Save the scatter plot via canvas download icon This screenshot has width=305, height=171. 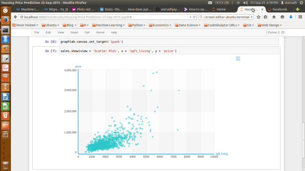click(x=238, y=59)
